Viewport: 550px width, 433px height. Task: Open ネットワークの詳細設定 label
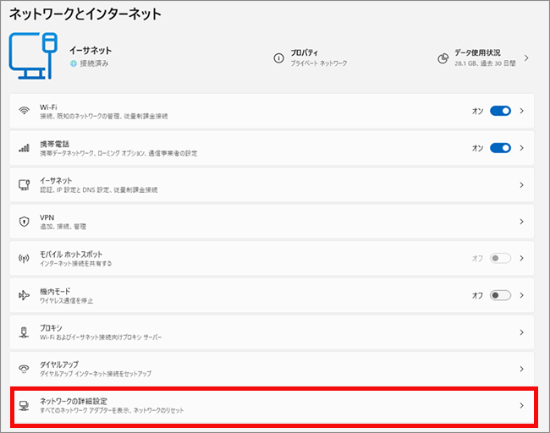(74, 401)
